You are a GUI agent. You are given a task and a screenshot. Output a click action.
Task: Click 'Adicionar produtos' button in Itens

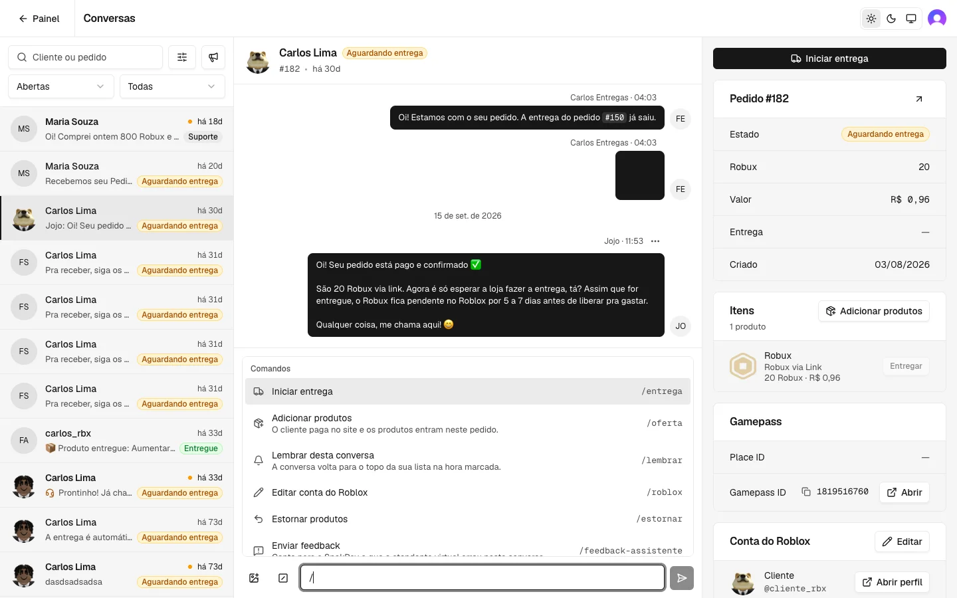tap(874, 311)
